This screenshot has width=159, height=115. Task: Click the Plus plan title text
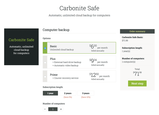point(53,59)
